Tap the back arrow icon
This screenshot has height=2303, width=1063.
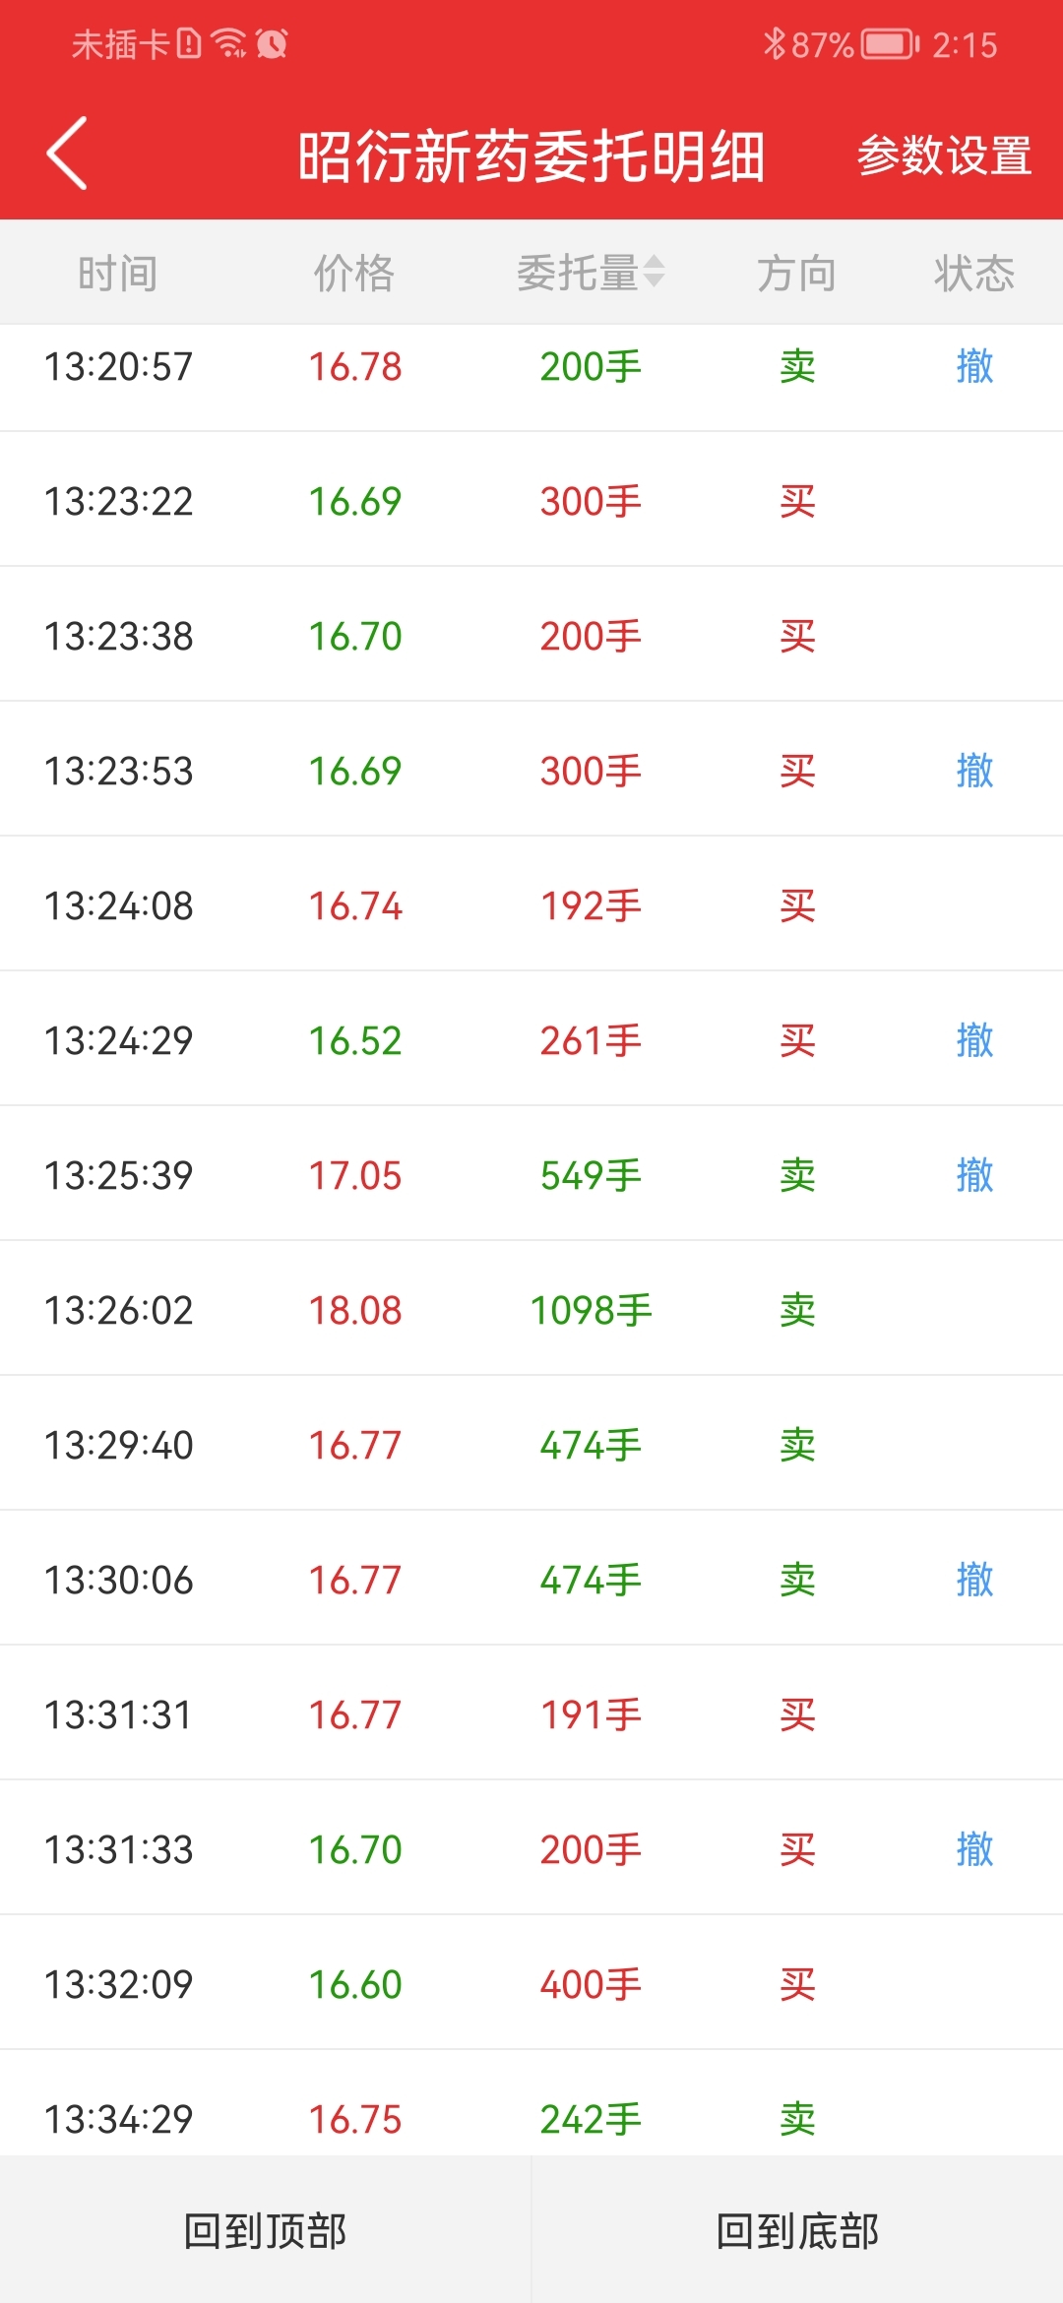coord(67,154)
